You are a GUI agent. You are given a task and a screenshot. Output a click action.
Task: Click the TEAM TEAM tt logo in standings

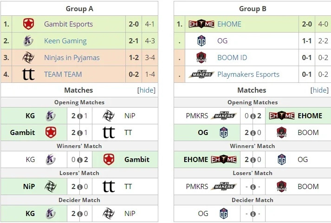28,74
